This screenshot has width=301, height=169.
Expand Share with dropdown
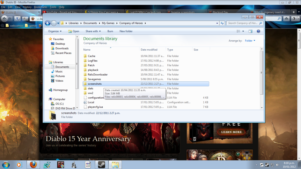coord(93,31)
